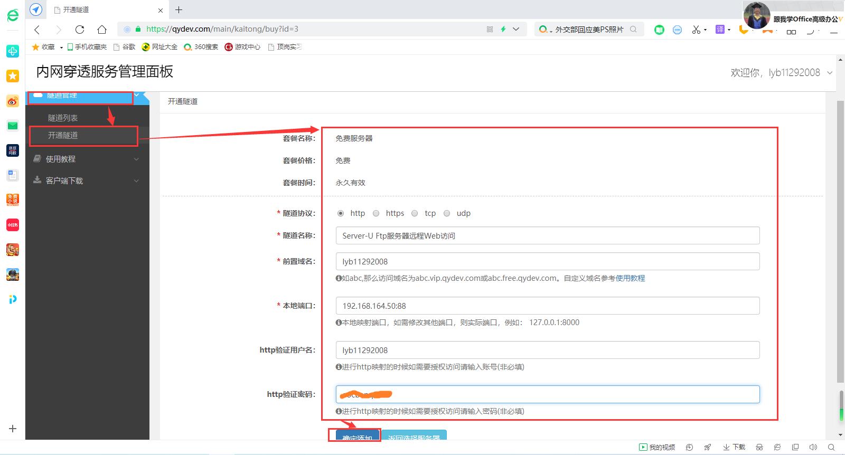Open the scissors screenshot dropdown arrow
This screenshot has height=455, width=845.
705,30
